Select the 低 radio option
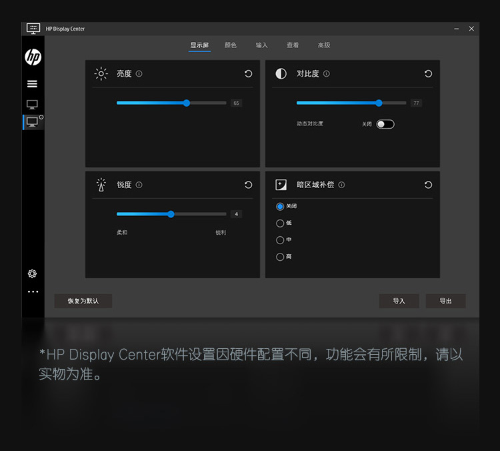This screenshot has width=500, height=455. 280,223
